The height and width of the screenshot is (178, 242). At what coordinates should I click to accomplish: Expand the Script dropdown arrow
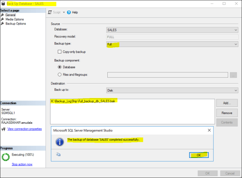[x=64, y=12]
